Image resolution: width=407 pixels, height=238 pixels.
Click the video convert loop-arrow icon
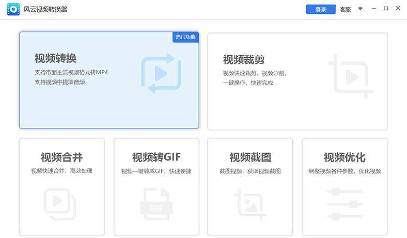pyautogui.click(x=161, y=73)
